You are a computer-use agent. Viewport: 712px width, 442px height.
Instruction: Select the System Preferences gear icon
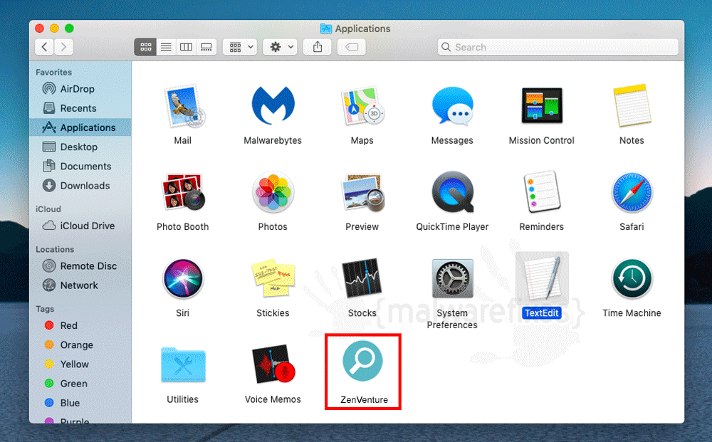pyautogui.click(x=452, y=278)
